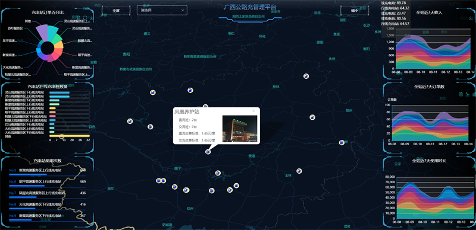Screen dimensions: 476x230
Task: Click the chevron arrow in 请选择 box
Action: [x=183, y=10]
